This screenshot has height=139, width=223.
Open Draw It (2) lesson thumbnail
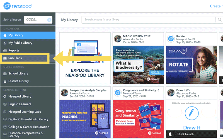coord(192,115)
